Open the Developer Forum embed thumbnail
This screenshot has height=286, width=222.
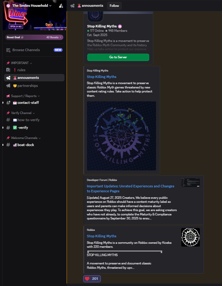[191, 182]
